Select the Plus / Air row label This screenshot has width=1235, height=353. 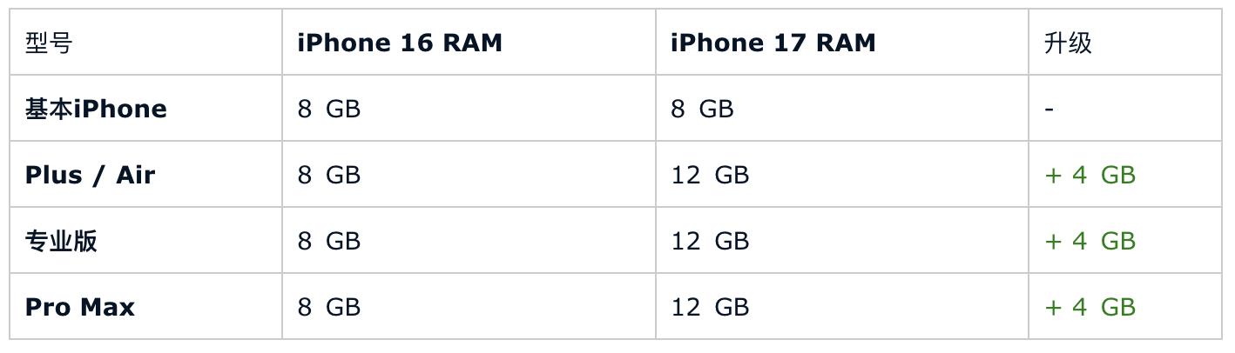pyautogui.click(x=90, y=175)
